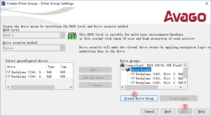Click the Slot 0 drive icon in tree

(133, 74)
